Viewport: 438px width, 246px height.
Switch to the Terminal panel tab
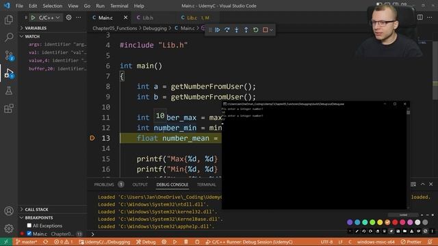[207, 184]
